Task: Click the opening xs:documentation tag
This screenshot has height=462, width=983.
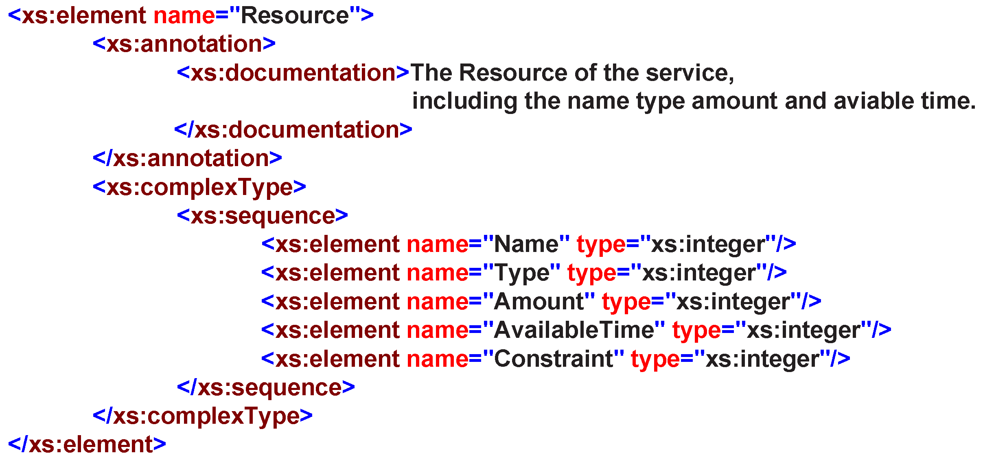Action: (293, 73)
